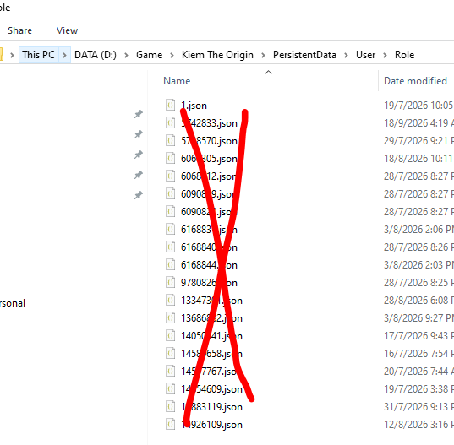Viewport: 454px width, 445px height.
Task: Click the topmost pin icon in sidebar
Action: (x=139, y=114)
